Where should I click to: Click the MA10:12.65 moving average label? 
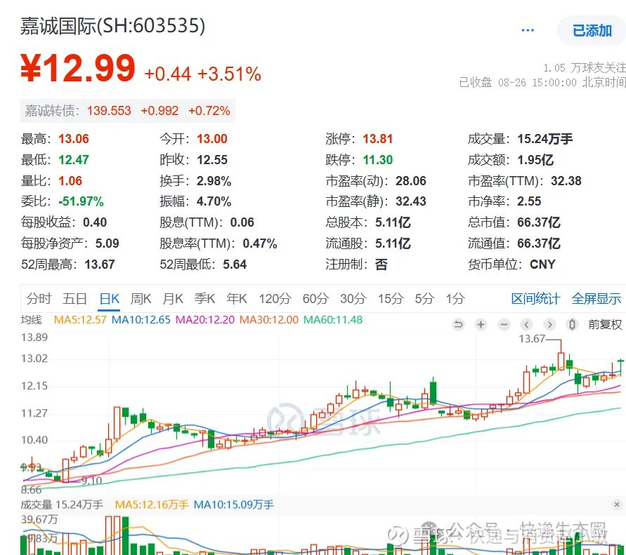tap(141, 320)
